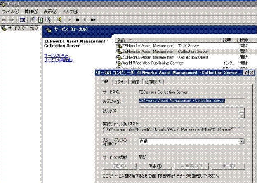Click the greyed-out 再開(R) button

tap(228, 167)
